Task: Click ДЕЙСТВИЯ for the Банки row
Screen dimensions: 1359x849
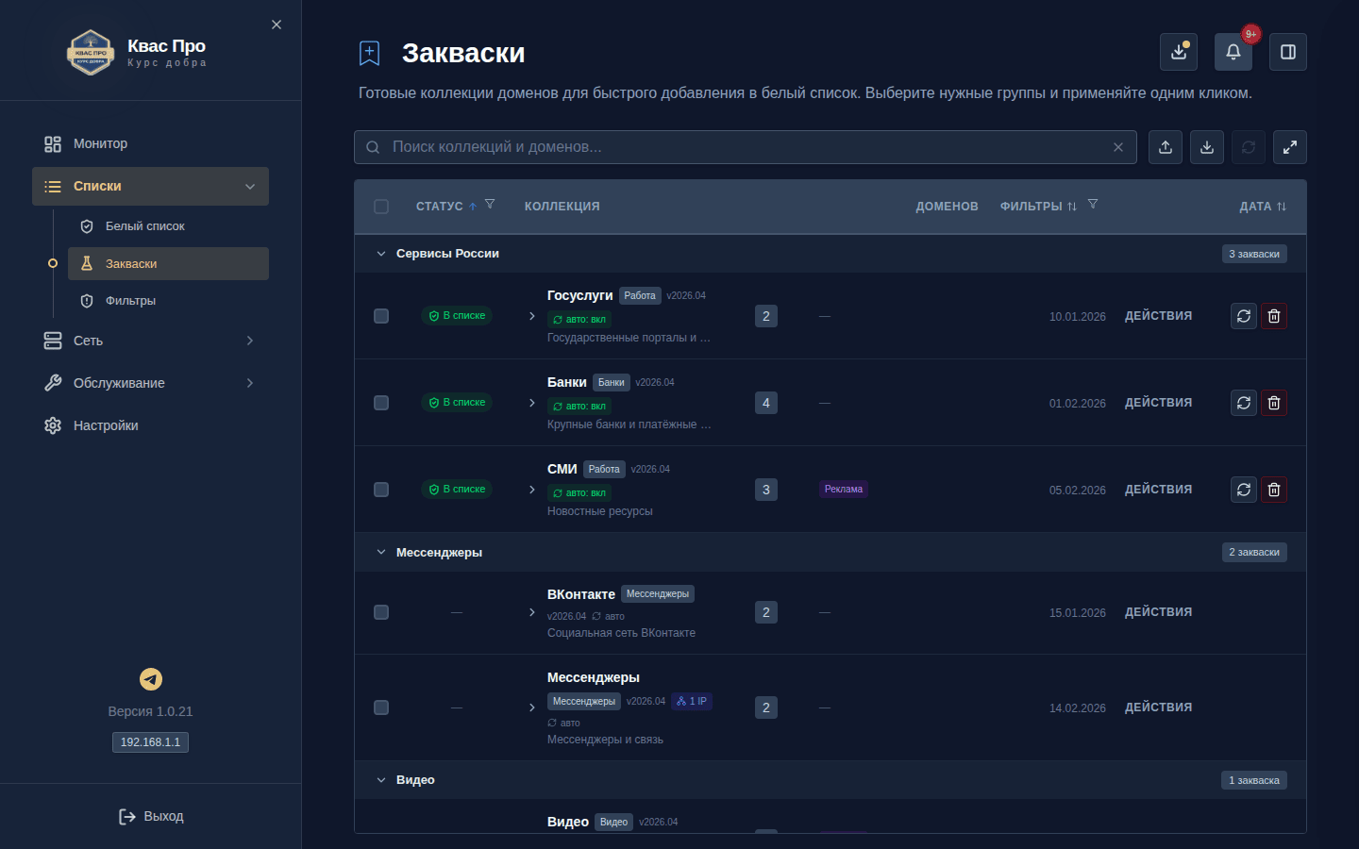Action: 1158,403
